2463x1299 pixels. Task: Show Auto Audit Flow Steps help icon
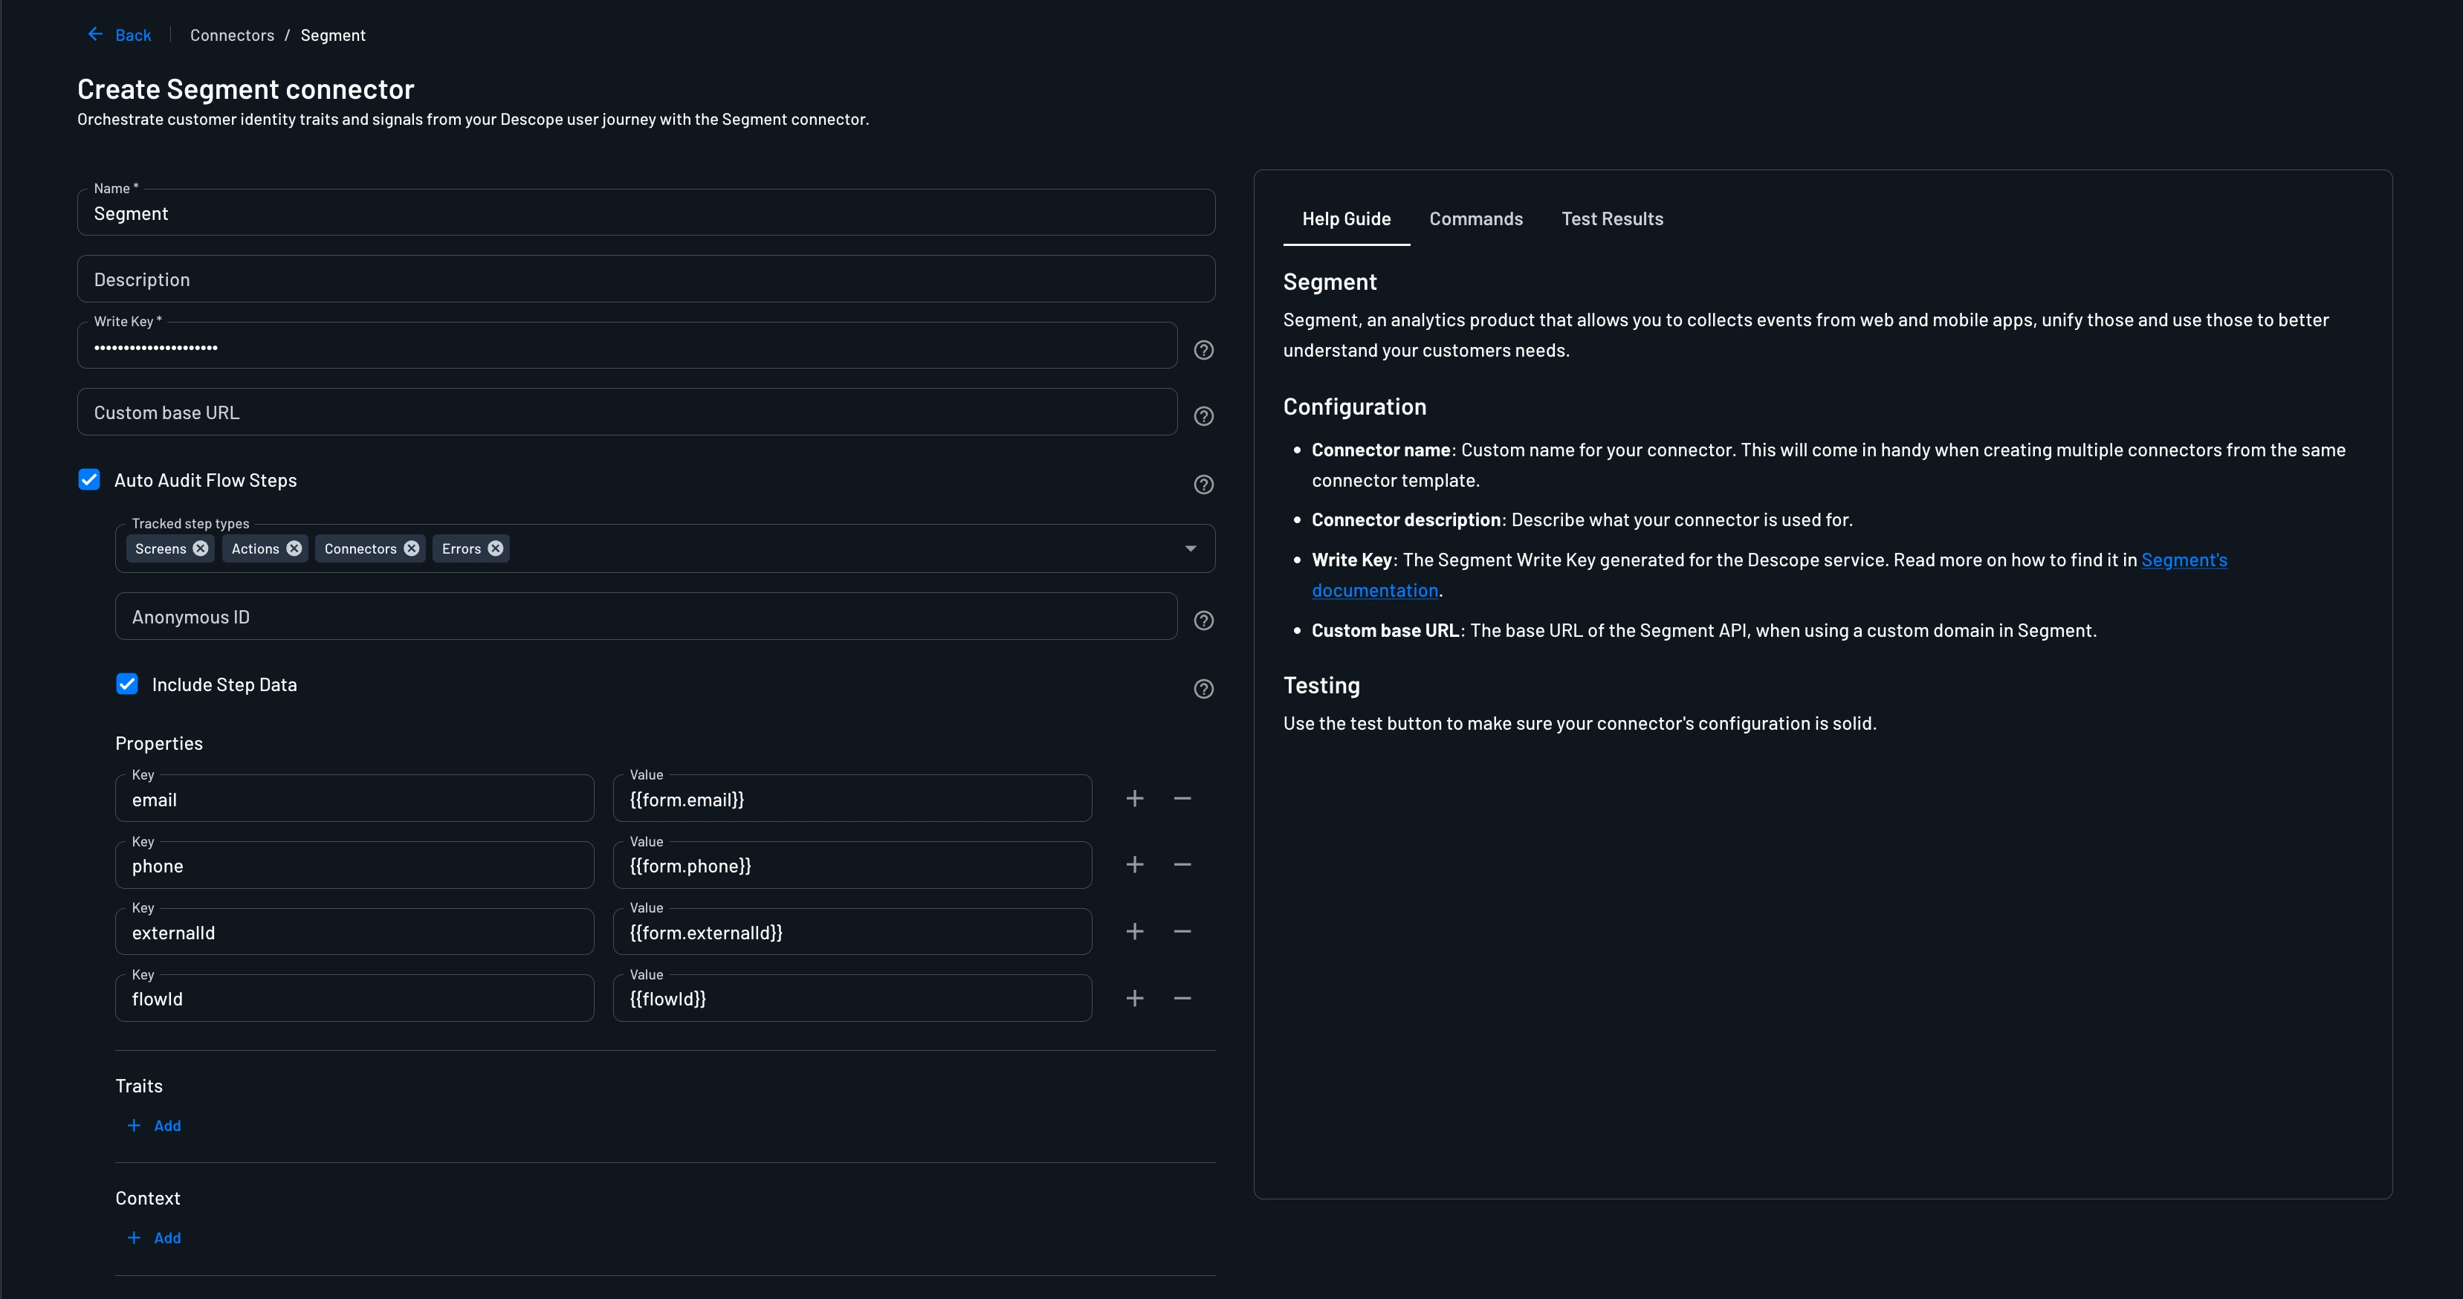[x=1204, y=485]
